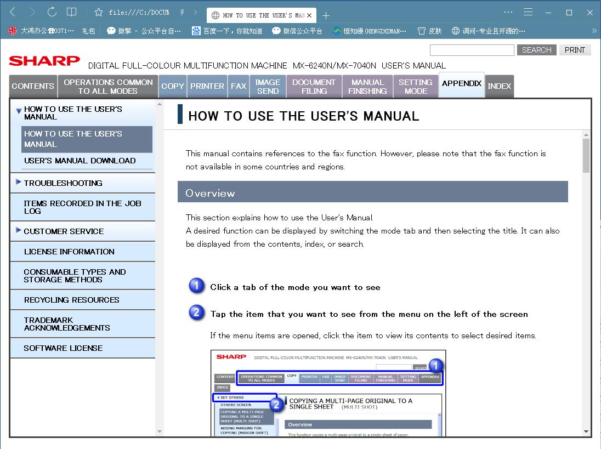The width and height of the screenshot is (601, 449).
Task: Click the manual search text field
Action: [x=472, y=50]
